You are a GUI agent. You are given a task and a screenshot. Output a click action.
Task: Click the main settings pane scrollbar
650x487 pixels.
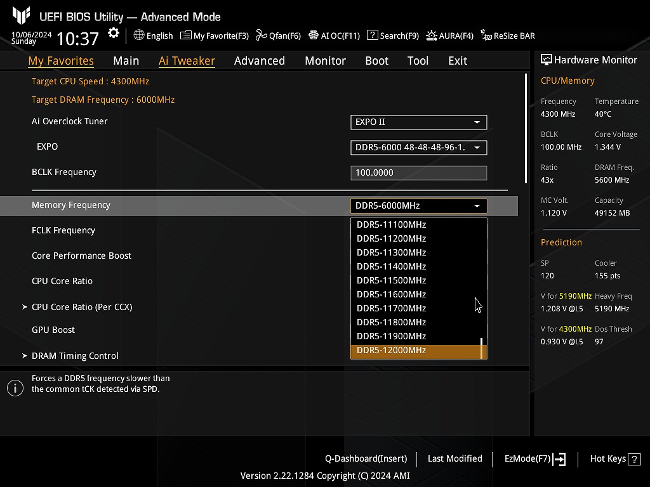tap(526, 128)
